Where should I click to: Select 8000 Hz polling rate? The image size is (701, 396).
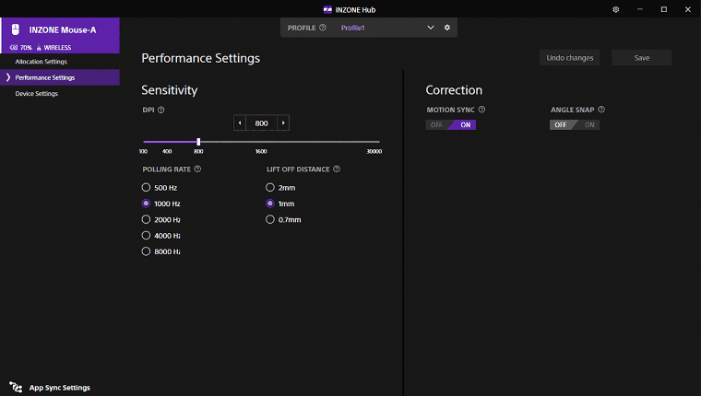tap(146, 251)
